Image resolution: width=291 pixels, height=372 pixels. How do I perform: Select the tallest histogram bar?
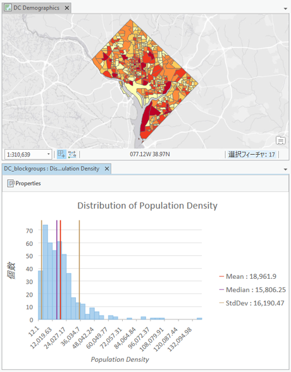pos(45,273)
